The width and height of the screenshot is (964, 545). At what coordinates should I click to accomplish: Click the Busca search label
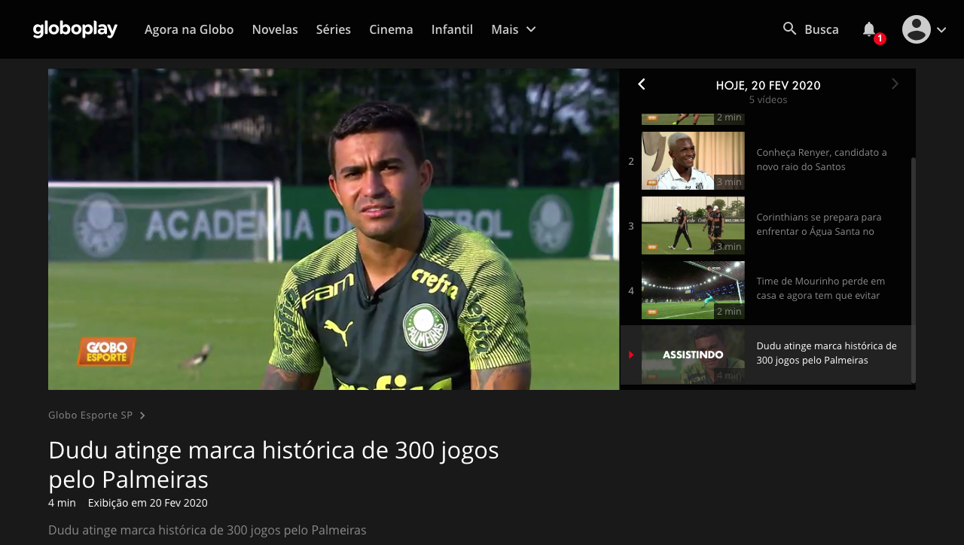point(822,29)
